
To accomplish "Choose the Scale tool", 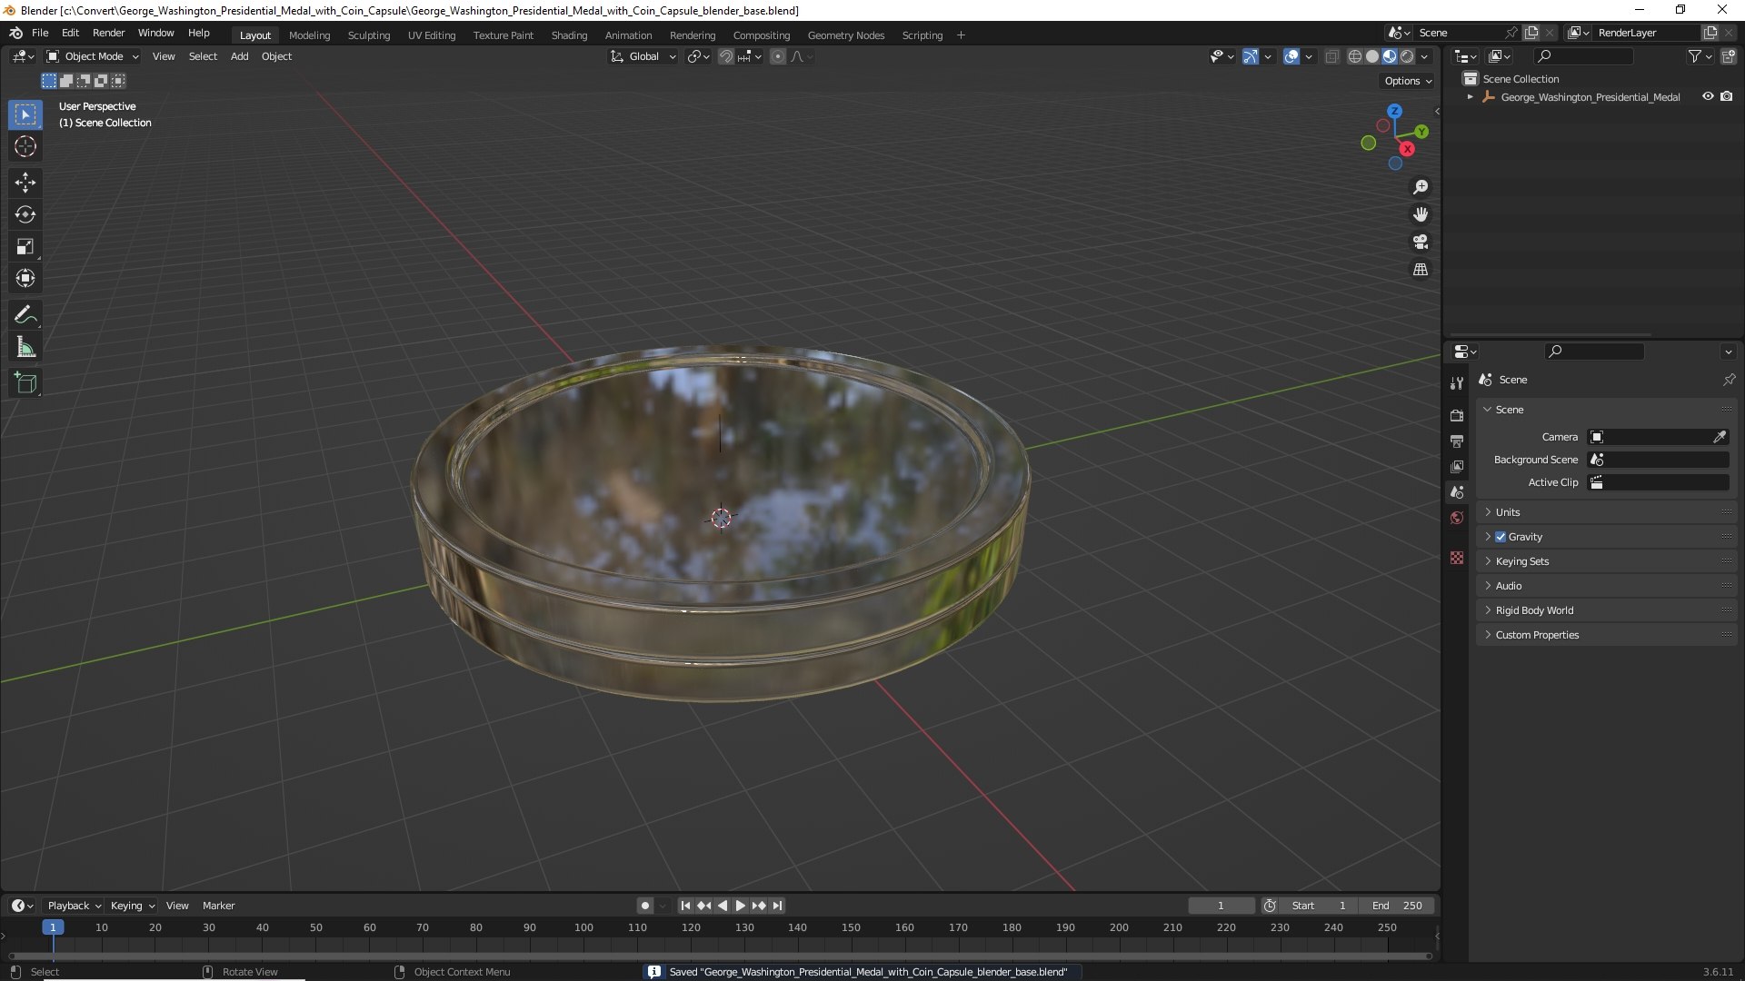I will click(25, 246).
